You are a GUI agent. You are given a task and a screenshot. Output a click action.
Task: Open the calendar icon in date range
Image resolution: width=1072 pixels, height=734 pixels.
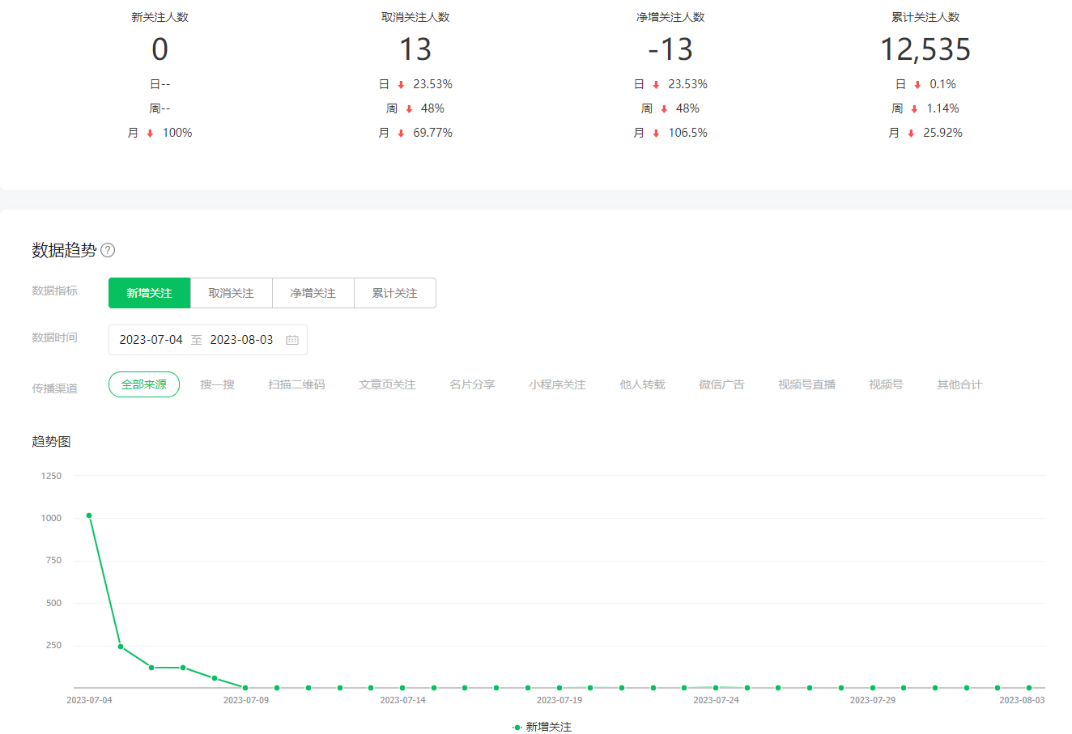(292, 340)
